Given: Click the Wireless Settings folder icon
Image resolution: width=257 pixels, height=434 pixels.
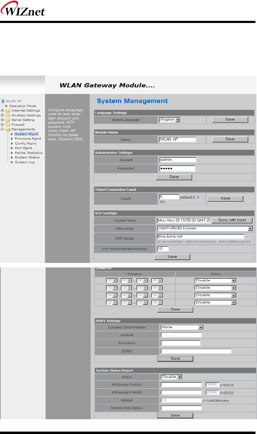Looking at the screenshot, I should pos(8,115).
